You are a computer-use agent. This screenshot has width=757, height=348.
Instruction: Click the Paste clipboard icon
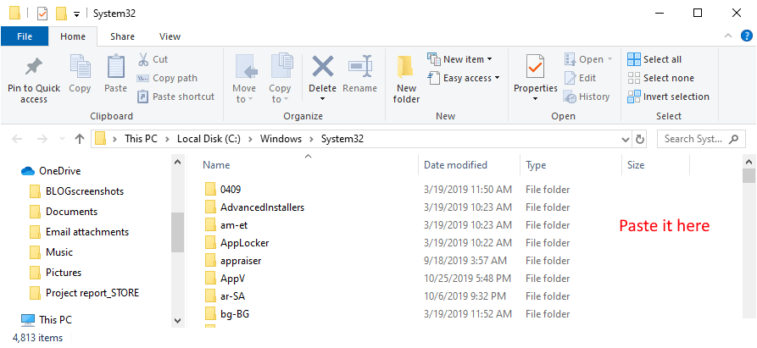pos(115,67)
